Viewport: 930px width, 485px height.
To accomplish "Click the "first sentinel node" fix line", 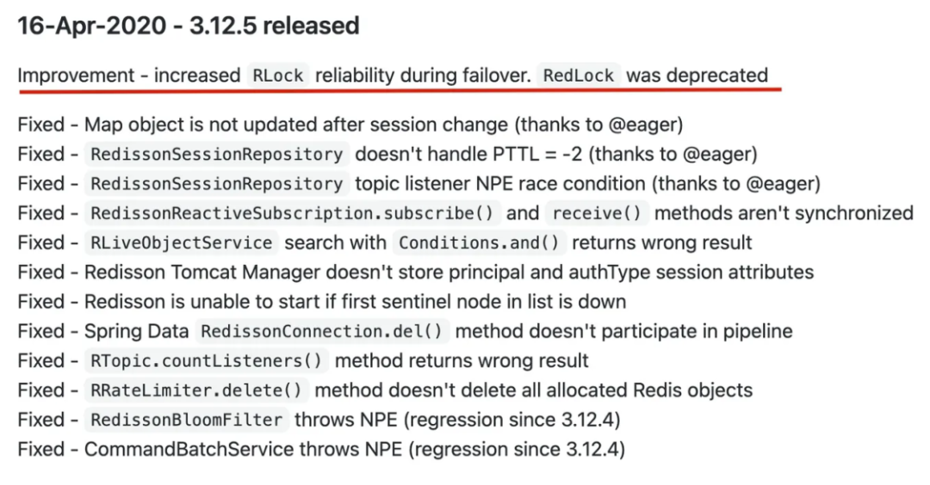I will 321,302.
